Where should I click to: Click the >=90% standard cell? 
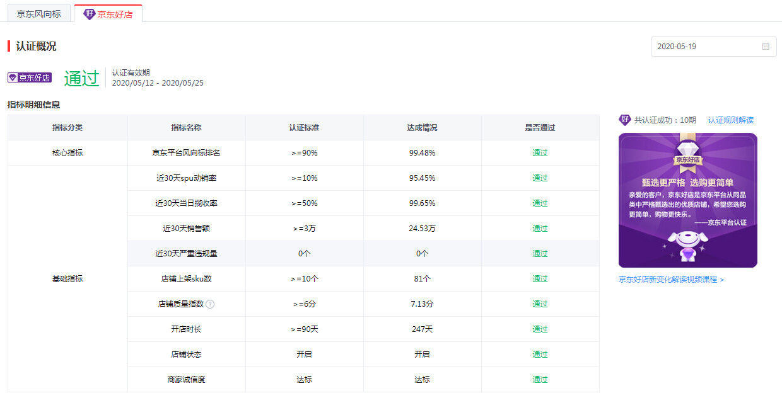[x=305, y=153]
